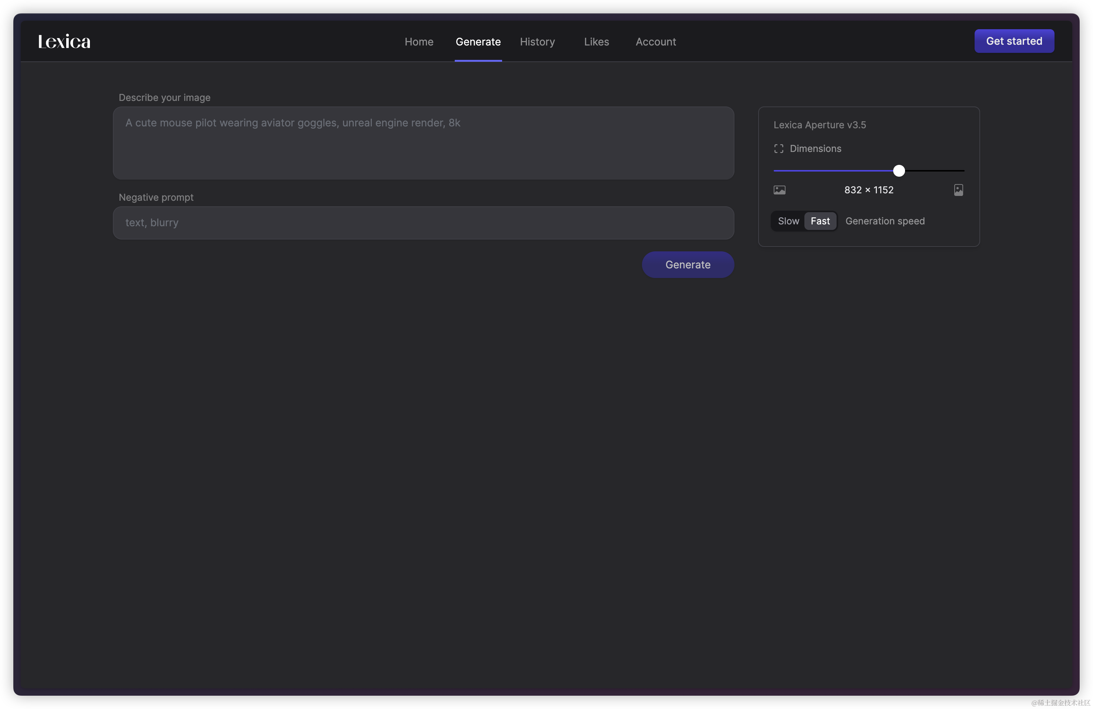Image resolution: width=1093 pixels, height=709 pixels.
Task: Click the dimensions slider handle
Action: point(899,171)
